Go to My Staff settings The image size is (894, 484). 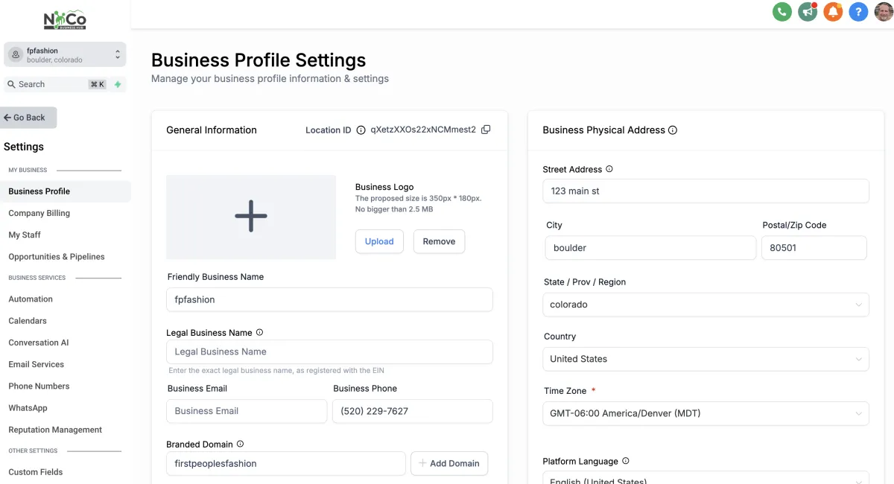[25, 235]
